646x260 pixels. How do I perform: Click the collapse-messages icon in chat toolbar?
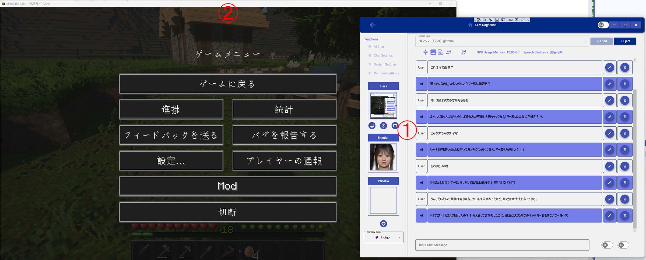tap(425, 52)
